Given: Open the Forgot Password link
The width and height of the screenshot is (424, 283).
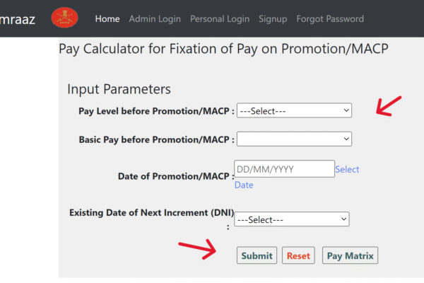Looking at the screenshot, I should coord(330,19).
